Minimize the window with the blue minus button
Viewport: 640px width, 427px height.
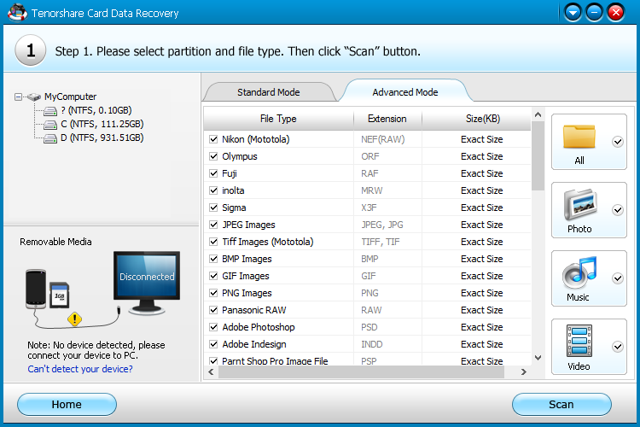tap(594, 13)
